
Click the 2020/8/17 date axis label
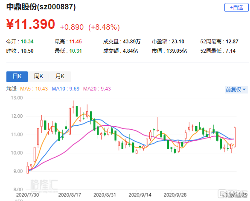coord(70,195)
